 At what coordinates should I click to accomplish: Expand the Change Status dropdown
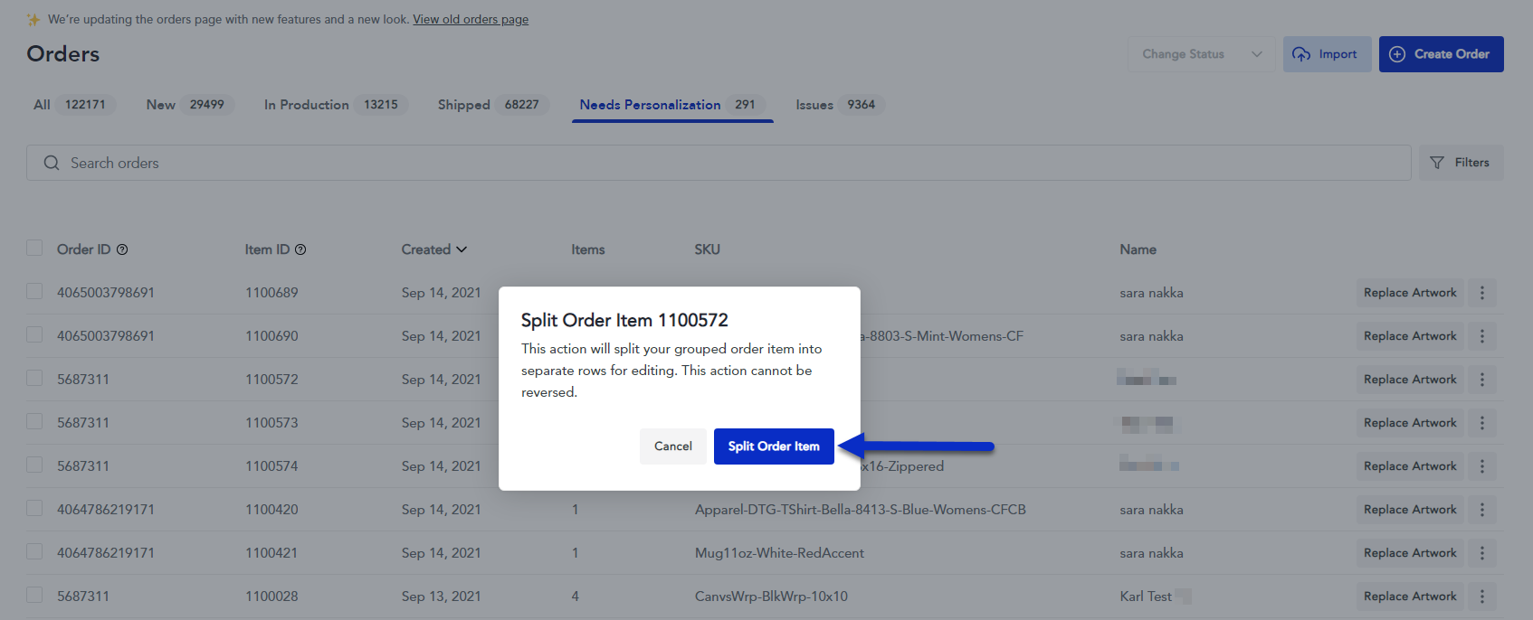[x=1201, y=54]
